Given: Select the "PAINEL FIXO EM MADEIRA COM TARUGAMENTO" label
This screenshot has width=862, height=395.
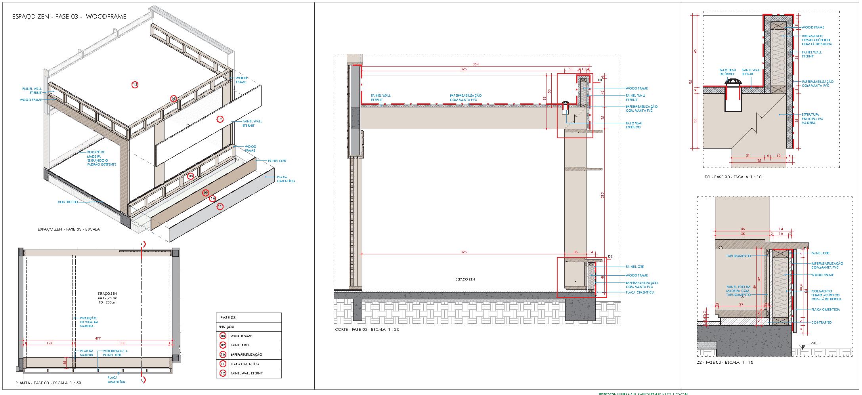Looking at the screenshot, I should [738, 291].
